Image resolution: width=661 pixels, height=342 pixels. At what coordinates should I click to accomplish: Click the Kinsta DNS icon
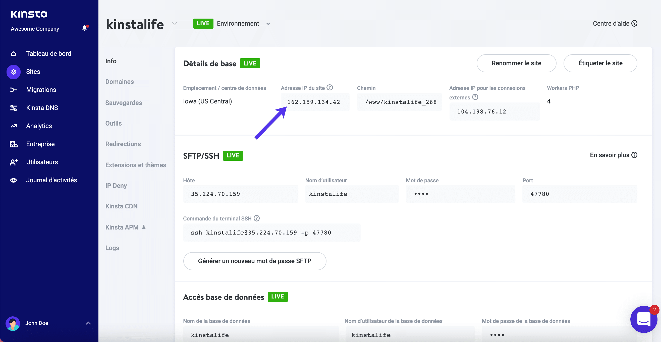(x=13, y=107)
